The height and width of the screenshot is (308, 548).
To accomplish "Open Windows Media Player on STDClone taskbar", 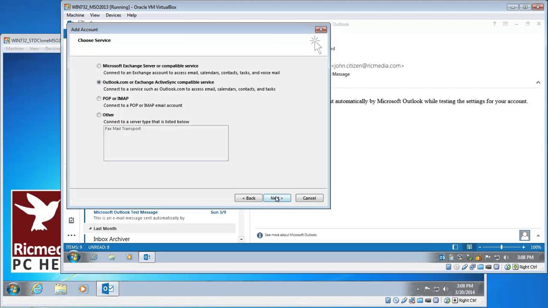I will click(83, 289).
